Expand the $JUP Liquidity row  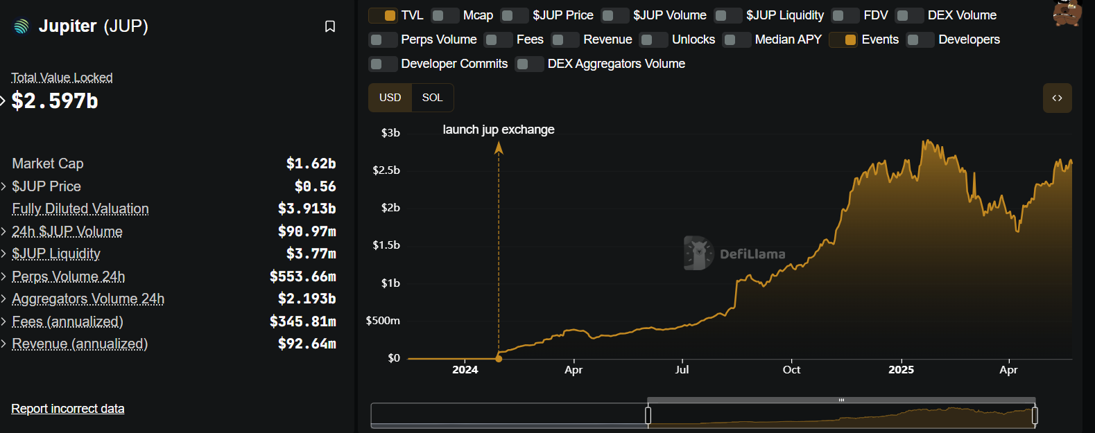[3, 254]
